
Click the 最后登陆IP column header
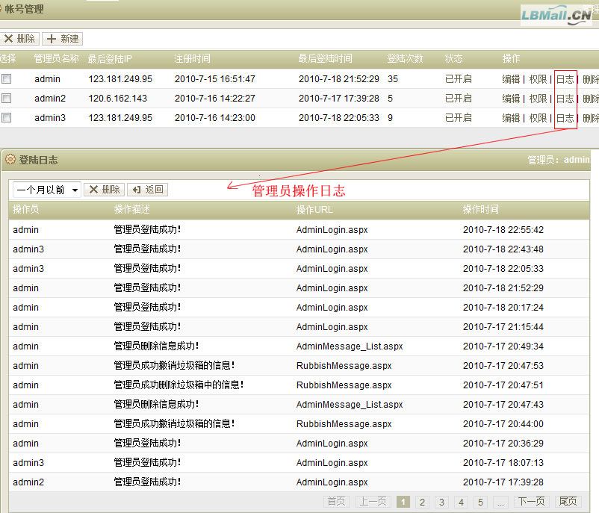pyautogui.click(x=110, y=59)
